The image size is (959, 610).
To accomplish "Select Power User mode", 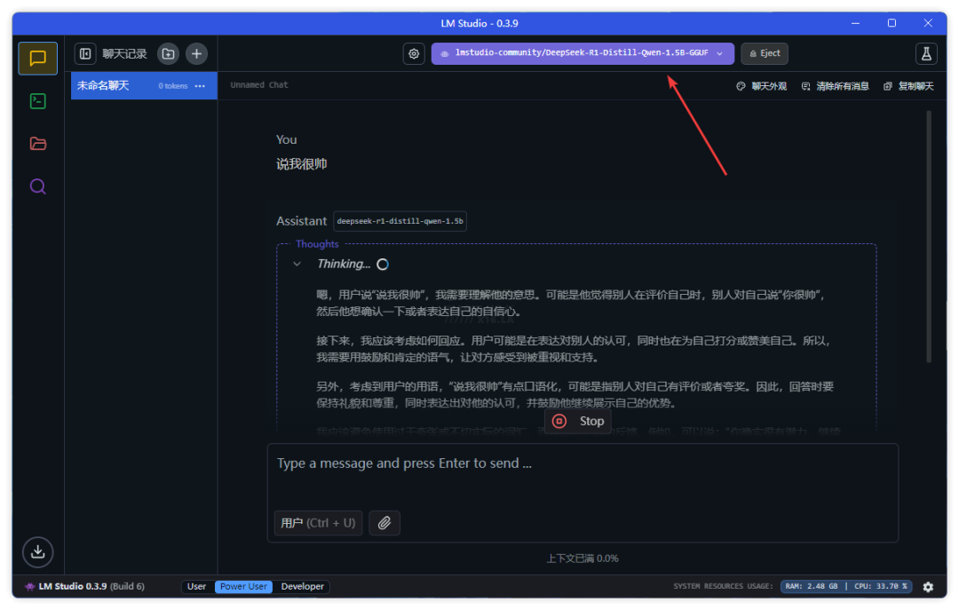I will [x=243, y=587].
